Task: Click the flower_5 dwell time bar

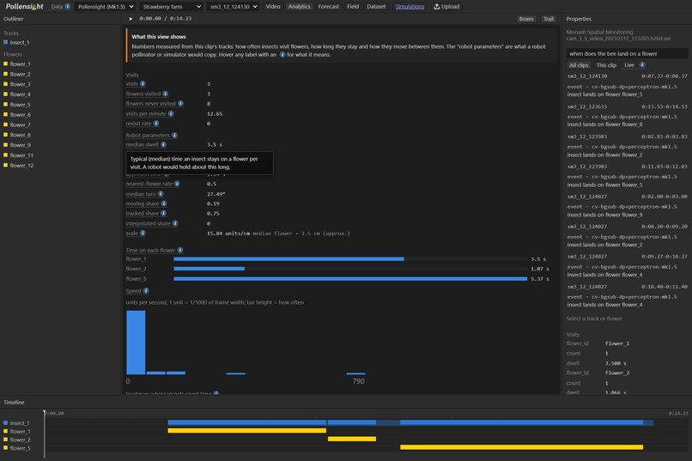Action: (350, 279)
